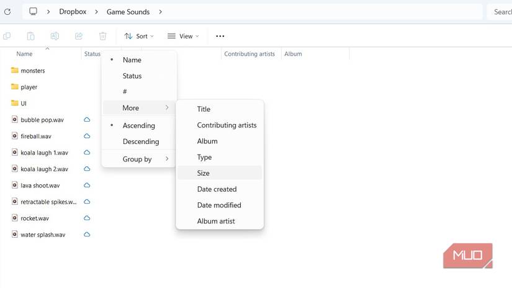Select the water splash.wav filename
Viewport: 512px width, 288px height.
[43, 235]
